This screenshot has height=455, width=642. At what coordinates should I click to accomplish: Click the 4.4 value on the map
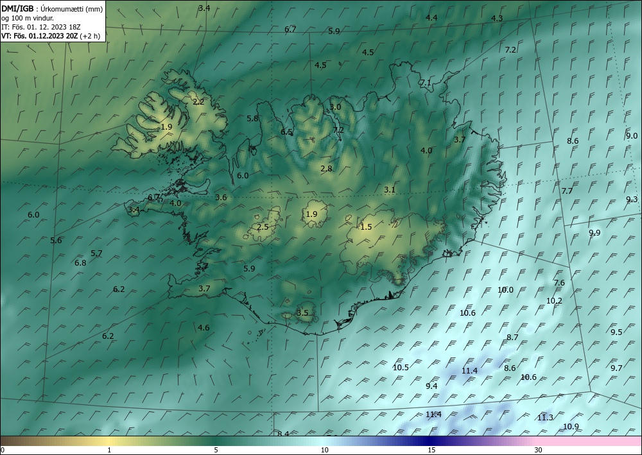point(431,17)
